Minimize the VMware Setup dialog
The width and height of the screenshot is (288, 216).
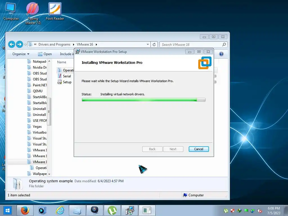pyautogui.click(x=190, y=52)
